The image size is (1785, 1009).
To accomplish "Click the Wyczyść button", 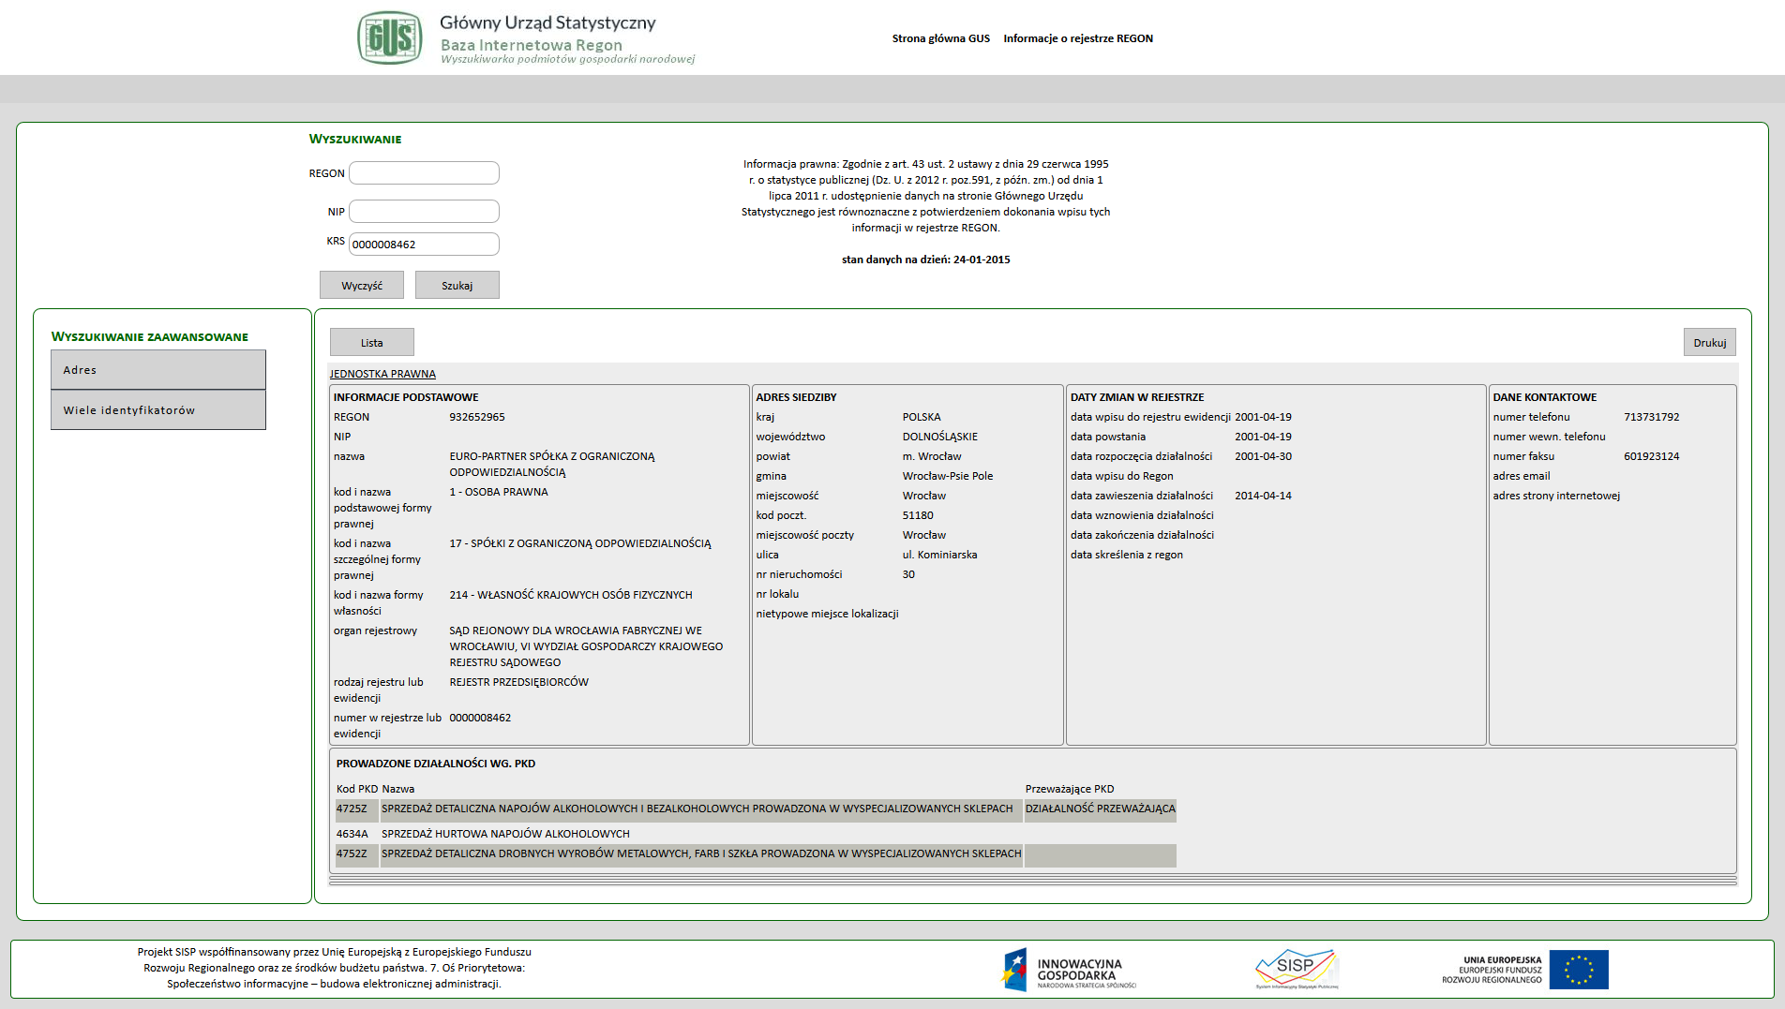I will point(362,286).
